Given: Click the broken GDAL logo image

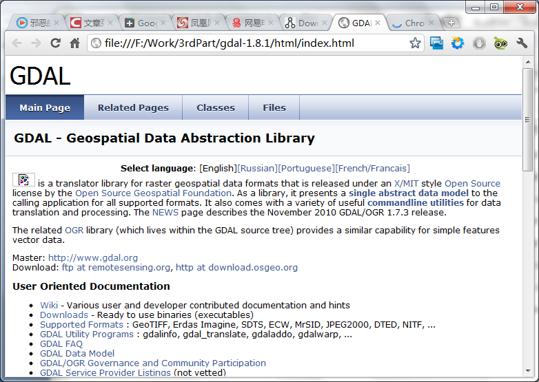Looking at the screenshot, I should pos(23,180).
